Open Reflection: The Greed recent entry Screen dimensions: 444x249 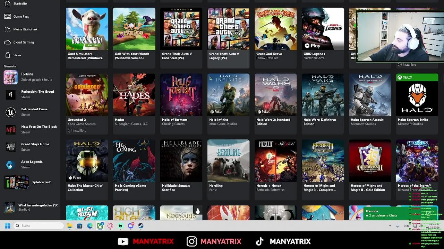29,94
